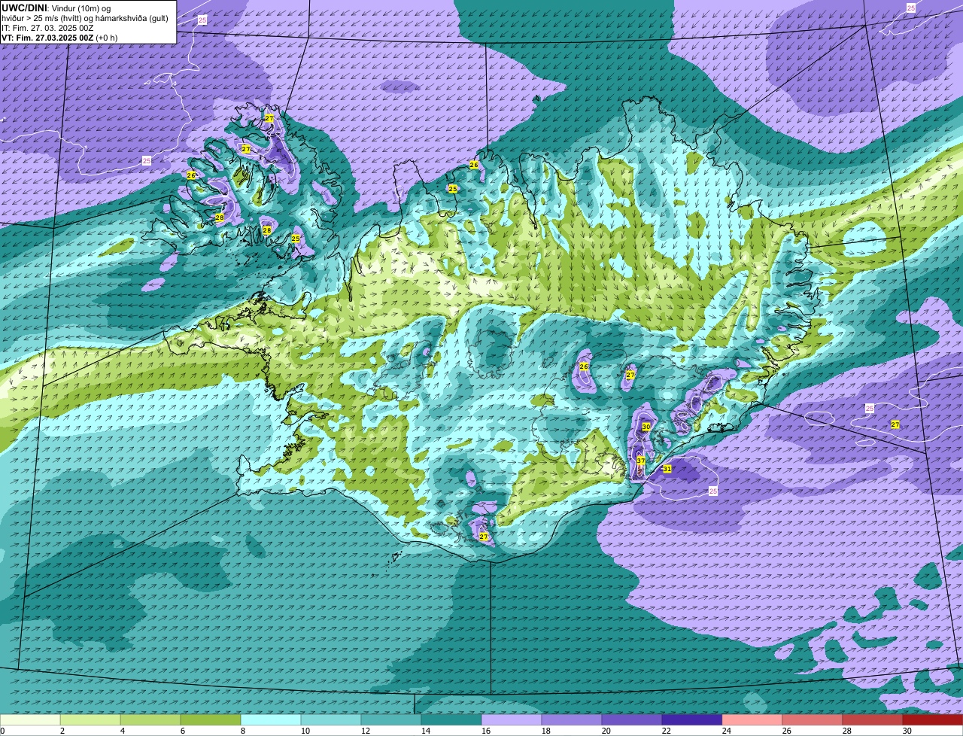Click the yellow 31 peak gust label
Screen dimensions: 963x736
667,469
